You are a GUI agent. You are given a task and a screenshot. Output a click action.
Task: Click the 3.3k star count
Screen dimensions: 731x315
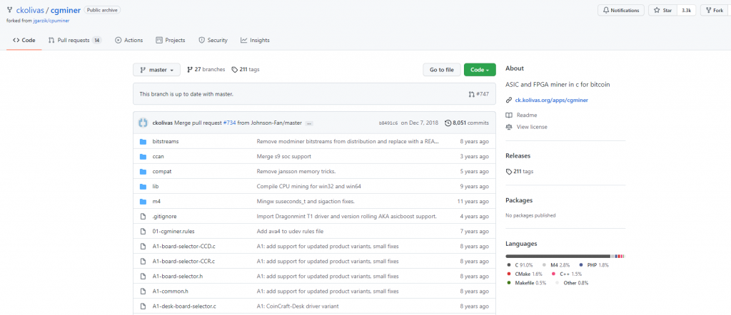(x=686, y=10)
